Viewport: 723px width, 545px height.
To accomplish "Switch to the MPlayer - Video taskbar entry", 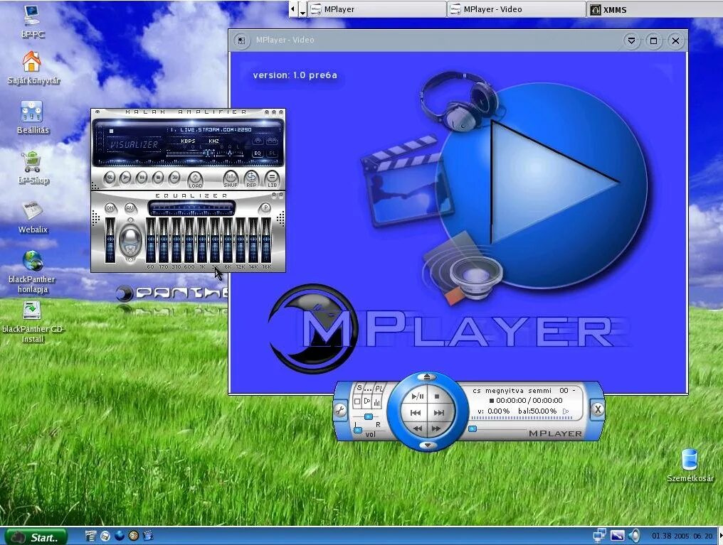I will 516,9.
